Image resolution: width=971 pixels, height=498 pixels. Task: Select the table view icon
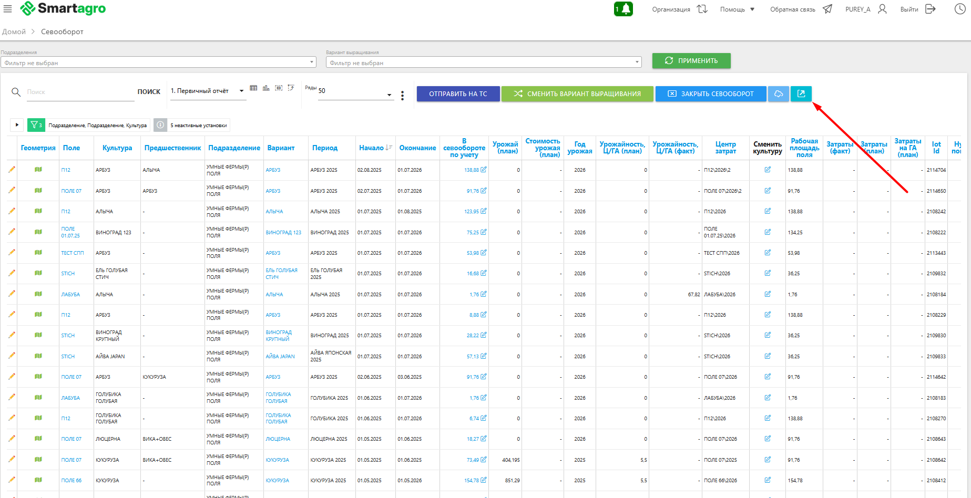(253, 88)
